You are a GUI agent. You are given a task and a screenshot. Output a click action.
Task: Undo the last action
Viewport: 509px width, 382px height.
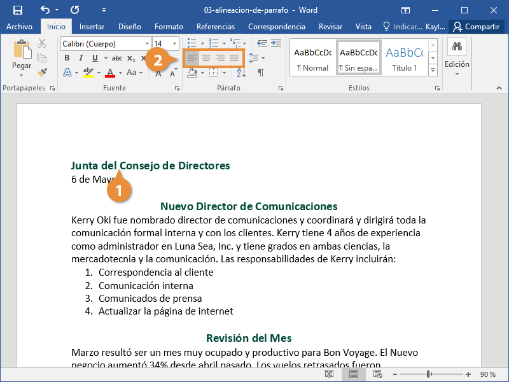(x=45, y=10)
